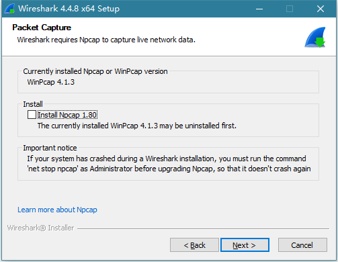Click the 'net stop npcap' notice text
This screenshot has height=262, width=338.
point(169,169)
